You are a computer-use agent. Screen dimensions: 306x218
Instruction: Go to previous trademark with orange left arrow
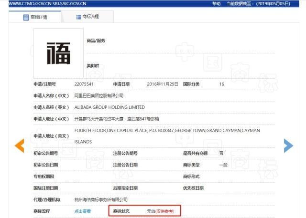(x=19, y=145)
